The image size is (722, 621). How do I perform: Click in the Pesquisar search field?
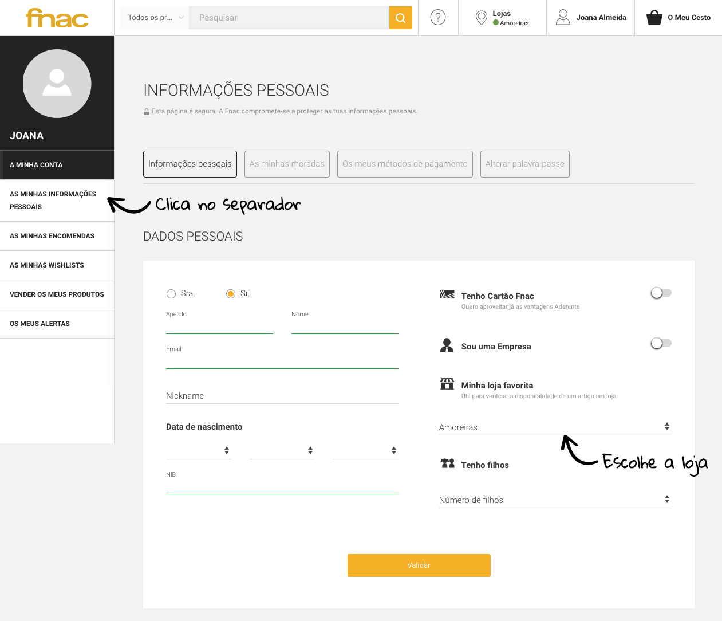[289, 18]
